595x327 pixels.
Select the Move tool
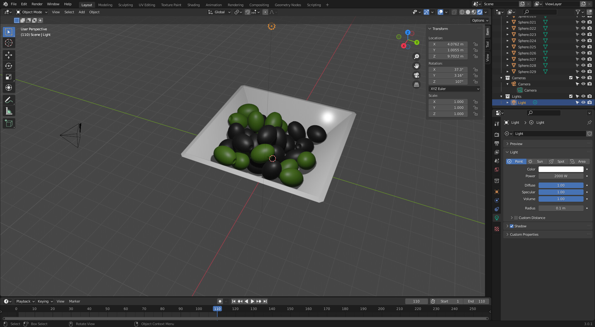pos(9,55)
